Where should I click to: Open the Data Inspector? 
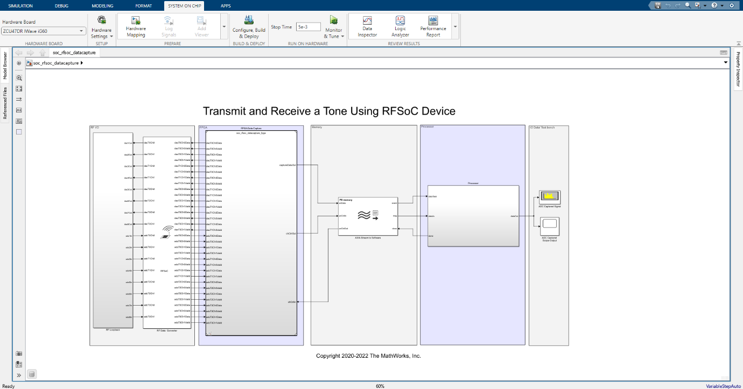coord(367,26)
